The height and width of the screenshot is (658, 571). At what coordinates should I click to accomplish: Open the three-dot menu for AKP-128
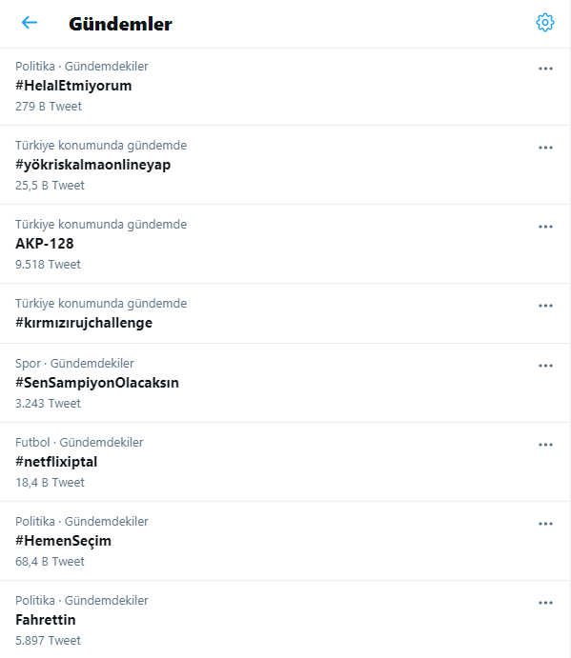coord(545,227)
